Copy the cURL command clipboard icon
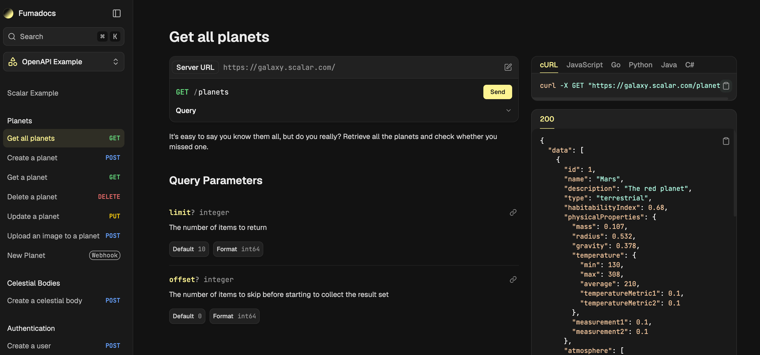This screenshot has width=760, height=355. point(726,86)
